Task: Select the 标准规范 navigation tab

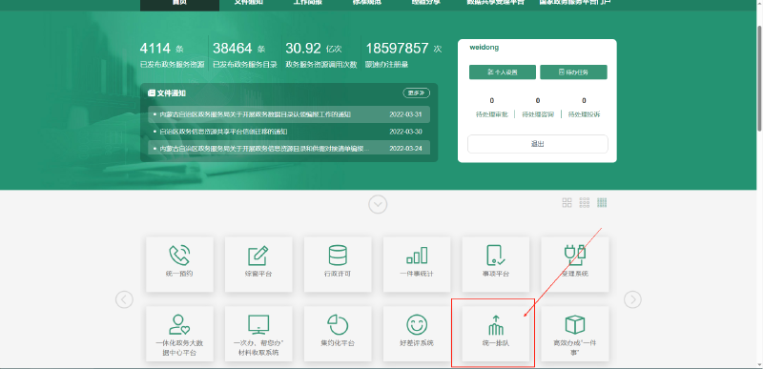Action: pos(367,3)
